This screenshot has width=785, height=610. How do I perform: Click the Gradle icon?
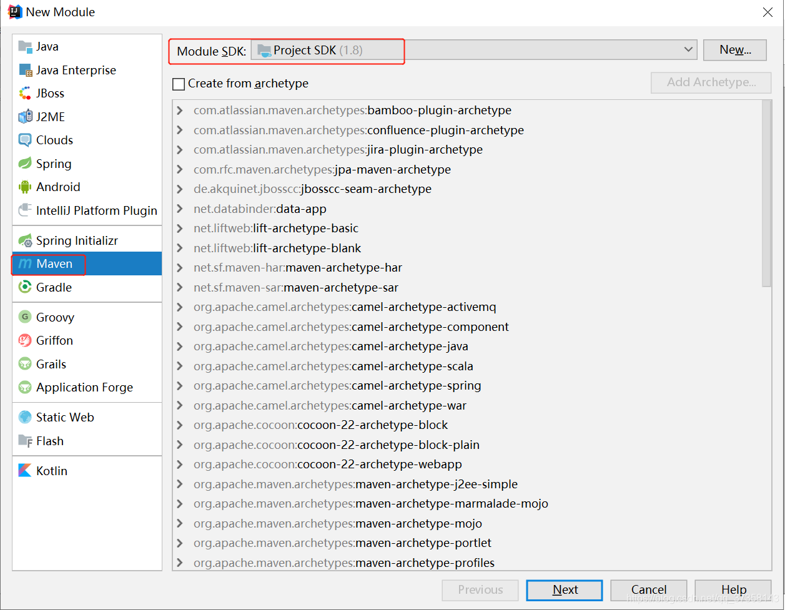click(x=25, y=287)
